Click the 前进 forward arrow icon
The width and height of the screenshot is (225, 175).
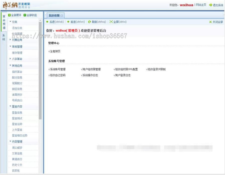pos(68,22)
